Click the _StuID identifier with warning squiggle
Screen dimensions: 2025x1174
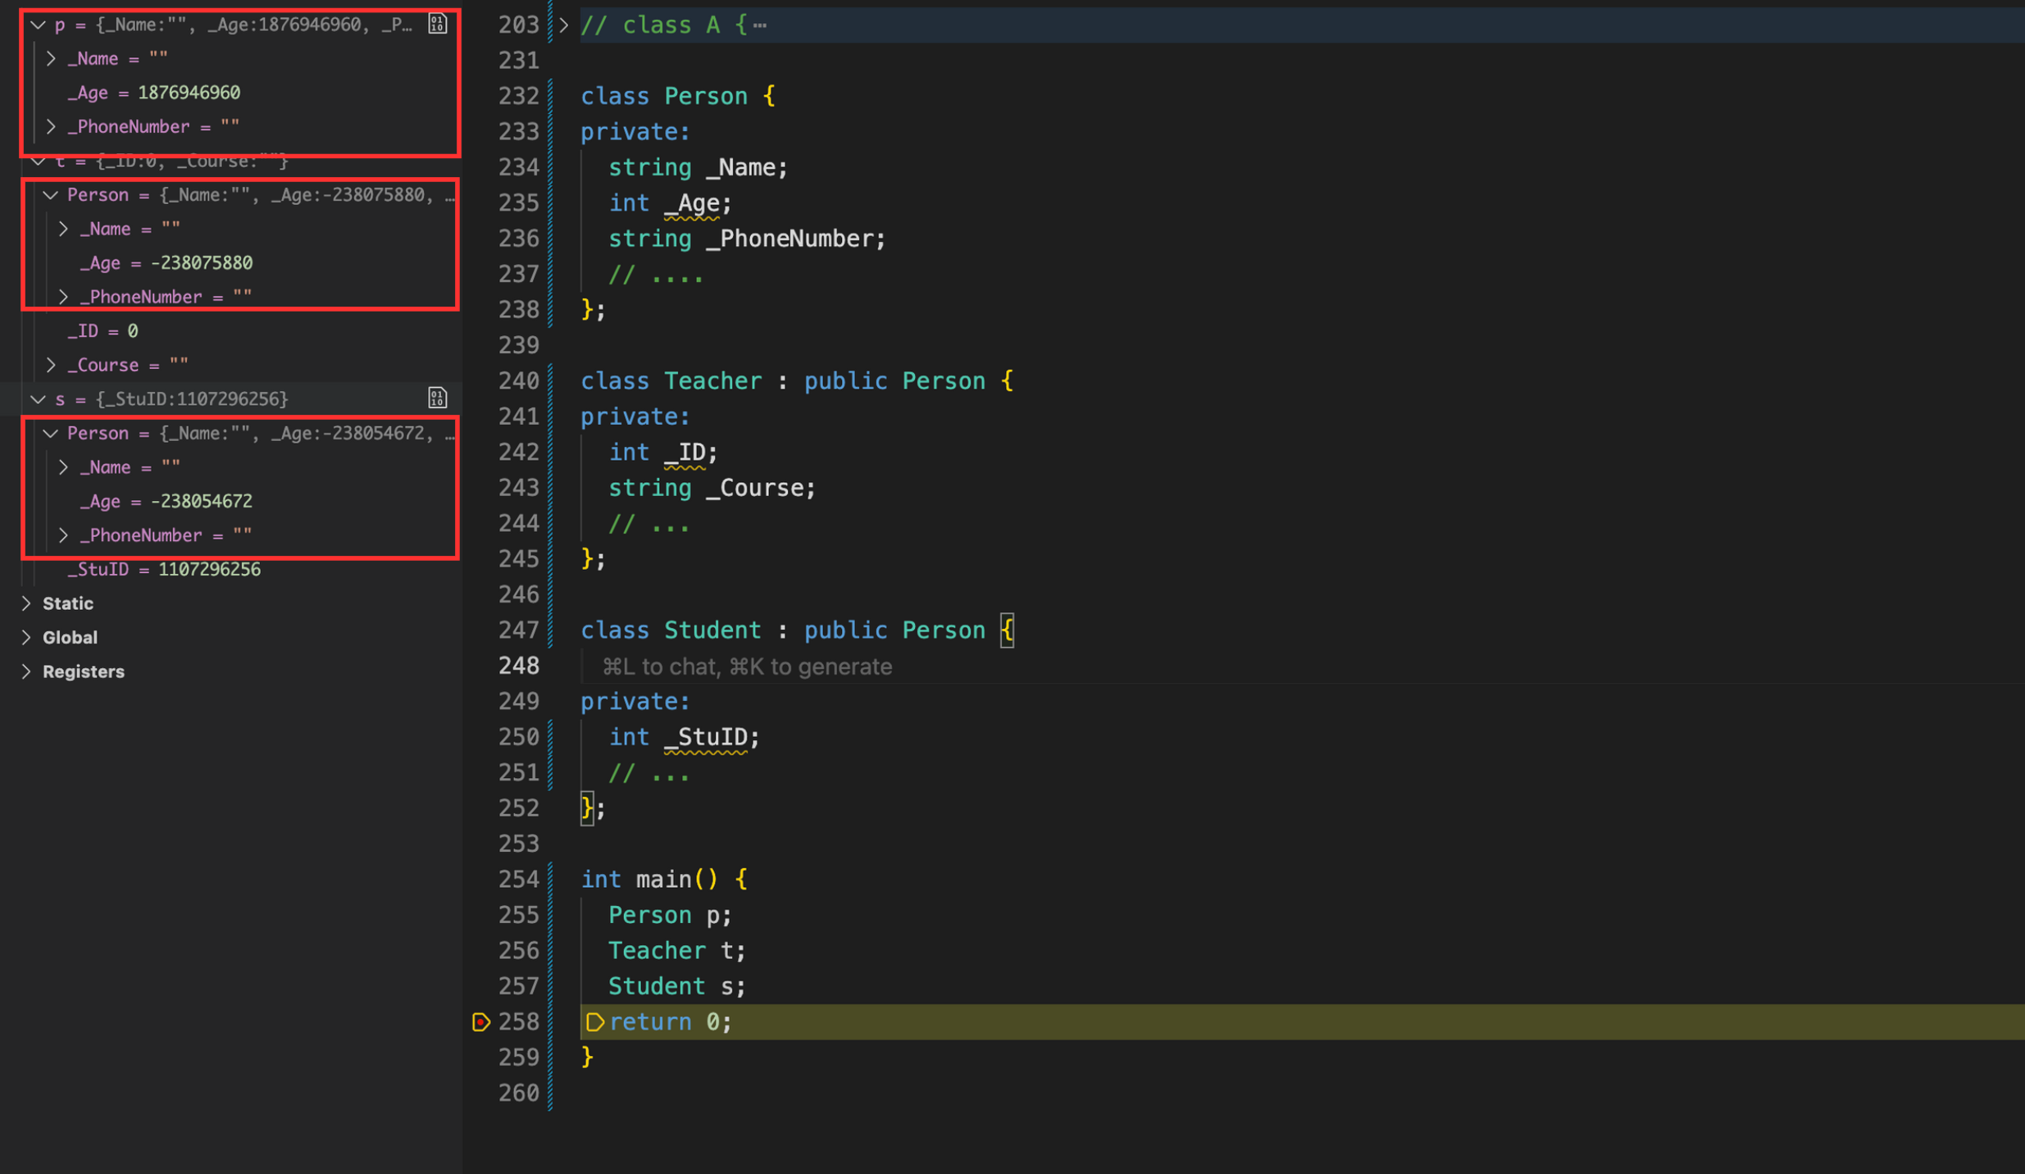[705, 737]
